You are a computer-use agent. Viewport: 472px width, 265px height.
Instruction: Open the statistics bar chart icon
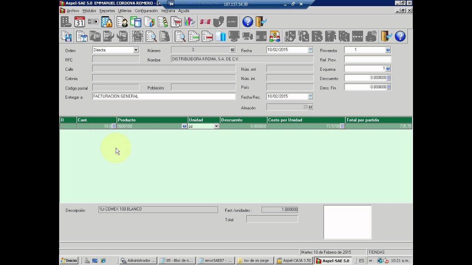click(x=190, y=22)
